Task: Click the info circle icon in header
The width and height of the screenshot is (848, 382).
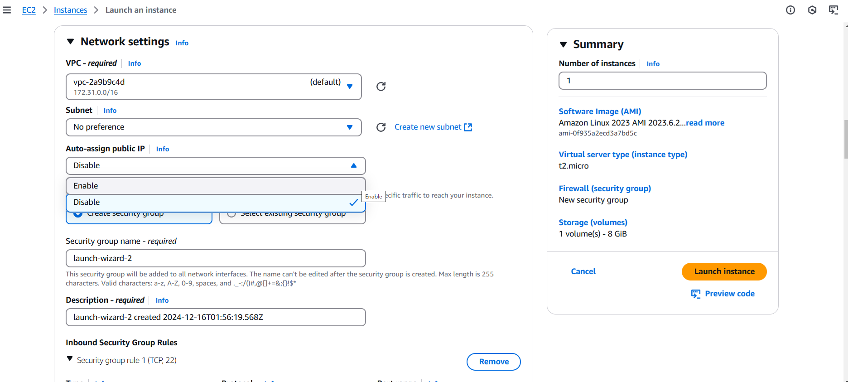Action: click(x=790, y=10)
